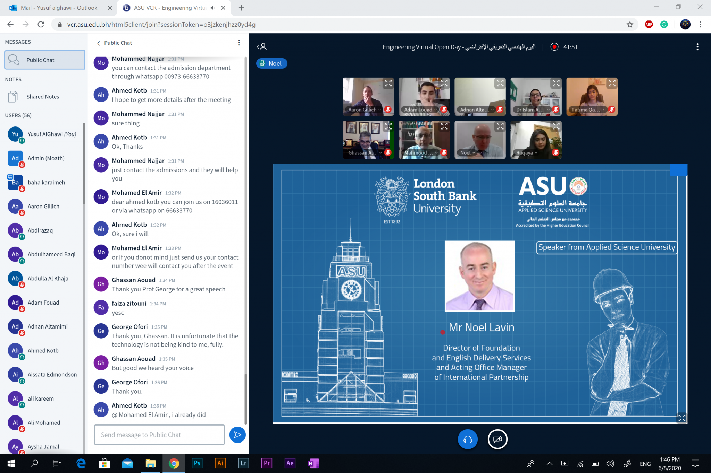The height and width of the screenshot is (473, 711).
Task: Focus the Send message to Public Chat field
Action: point(159,435)
